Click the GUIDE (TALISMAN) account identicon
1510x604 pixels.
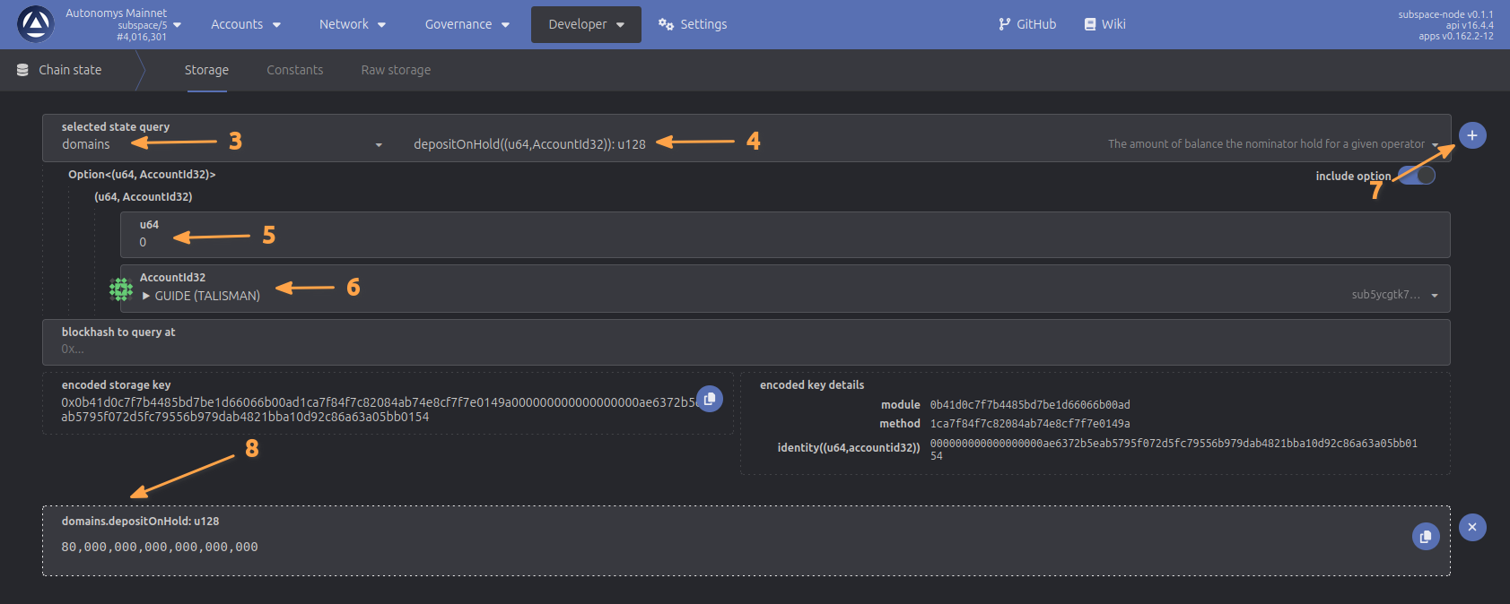tap(121, 289)
